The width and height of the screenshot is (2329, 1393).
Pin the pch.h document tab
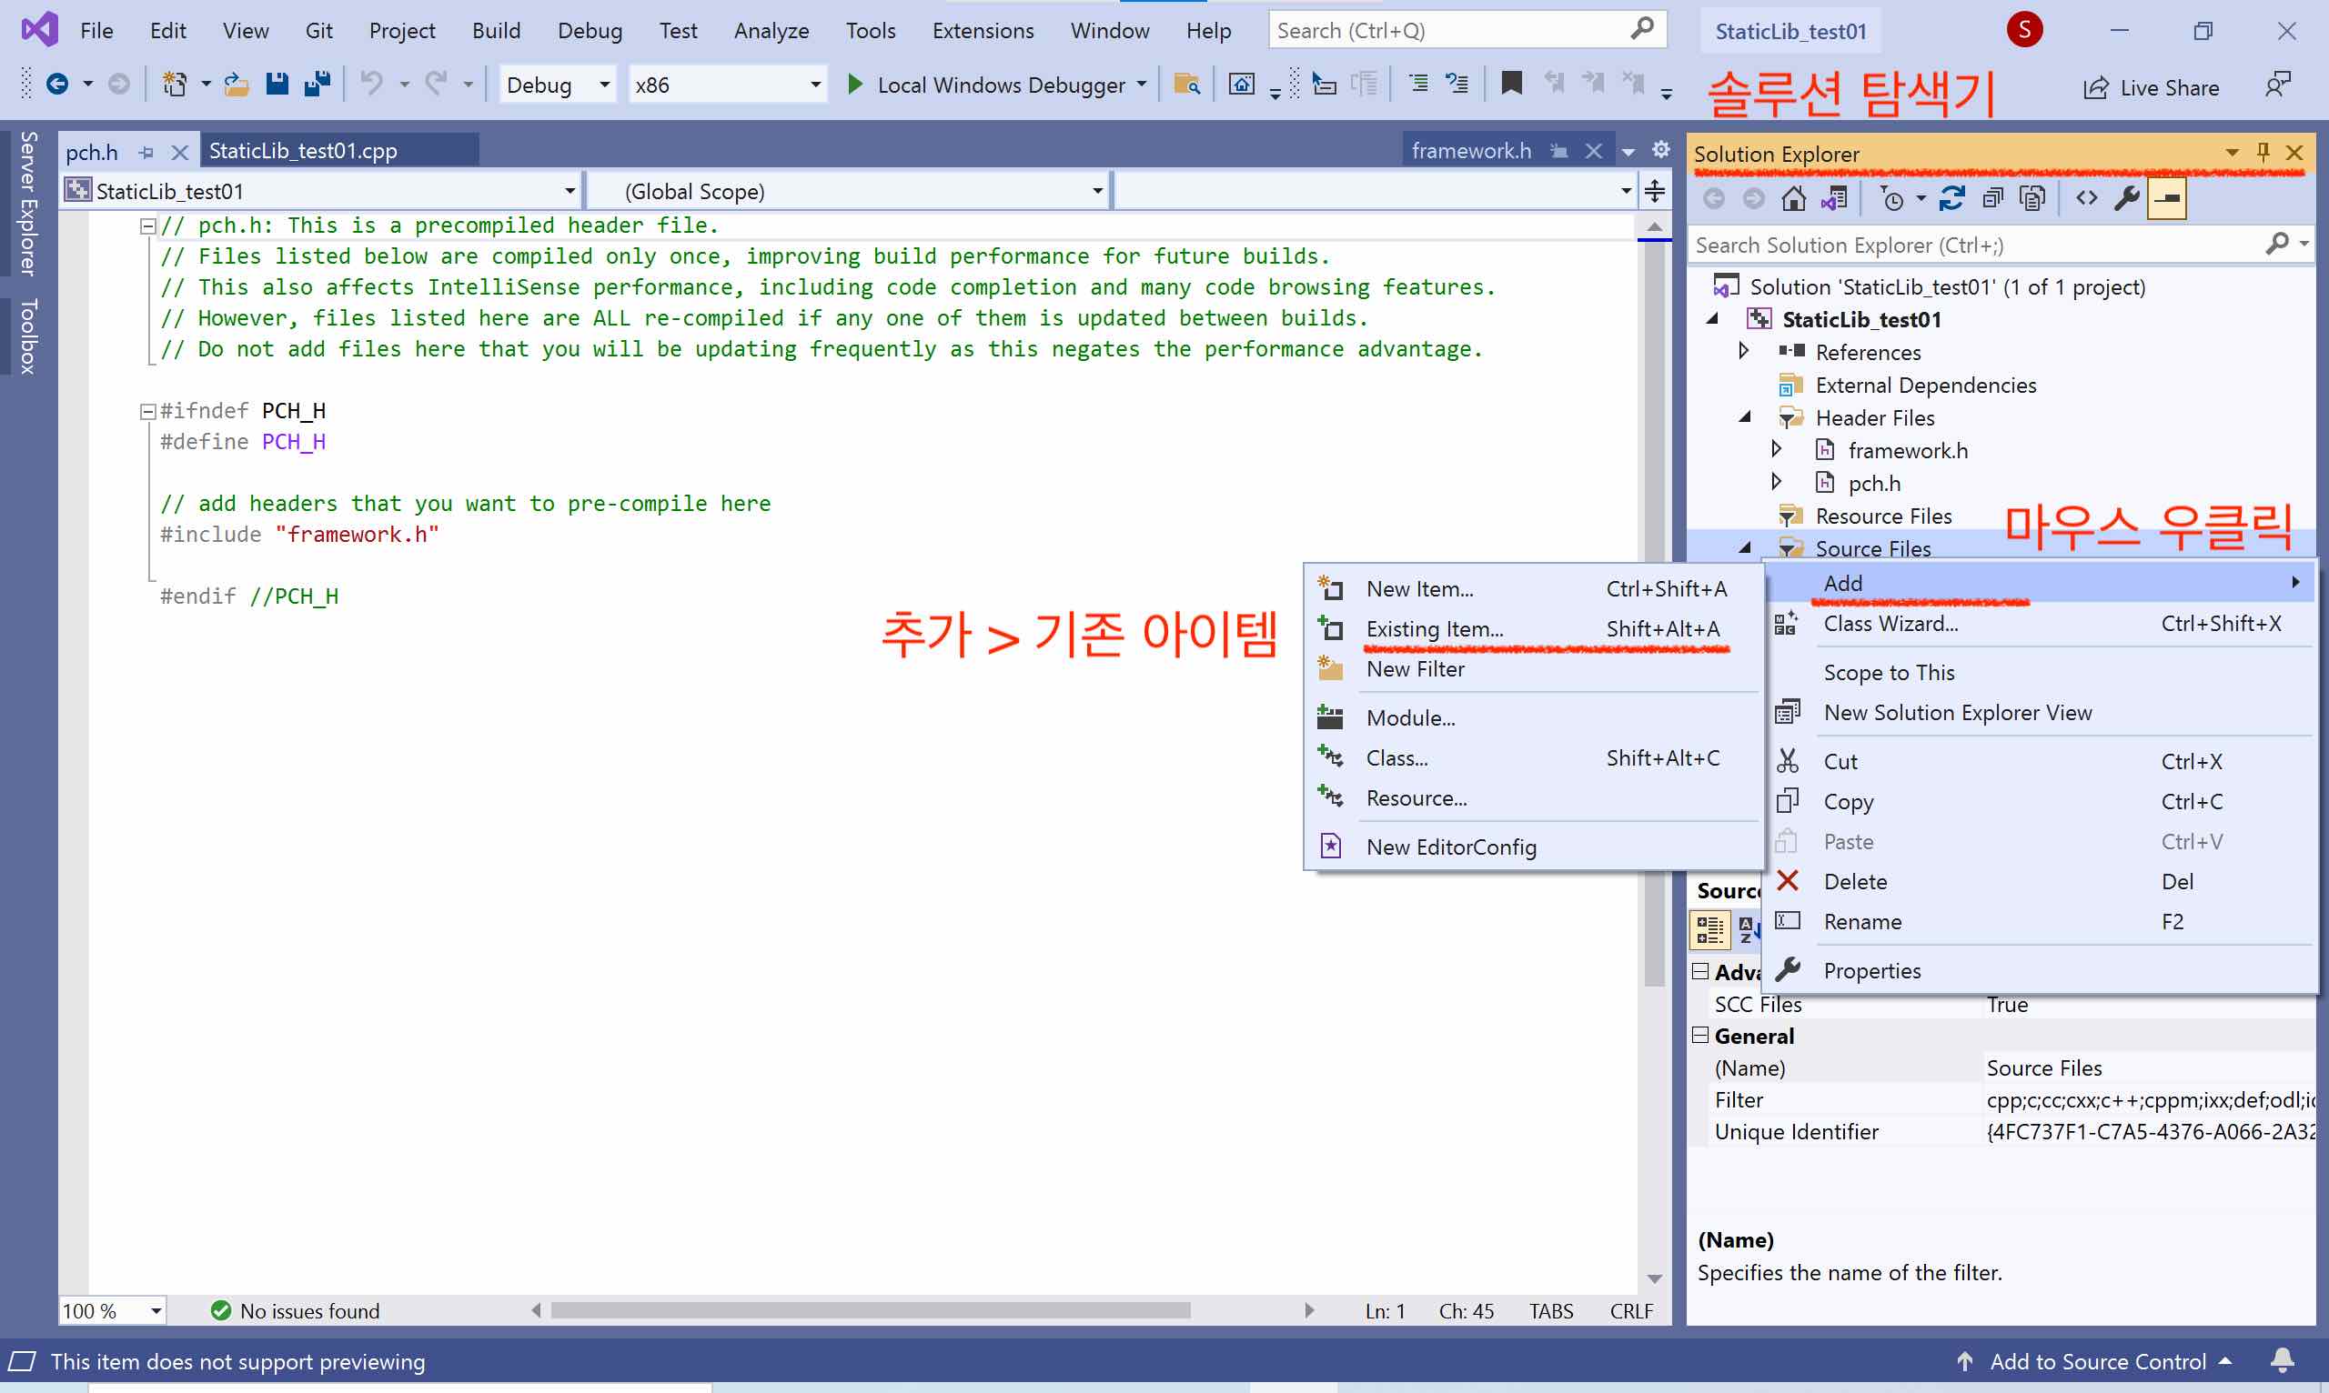tap(146, 151)
